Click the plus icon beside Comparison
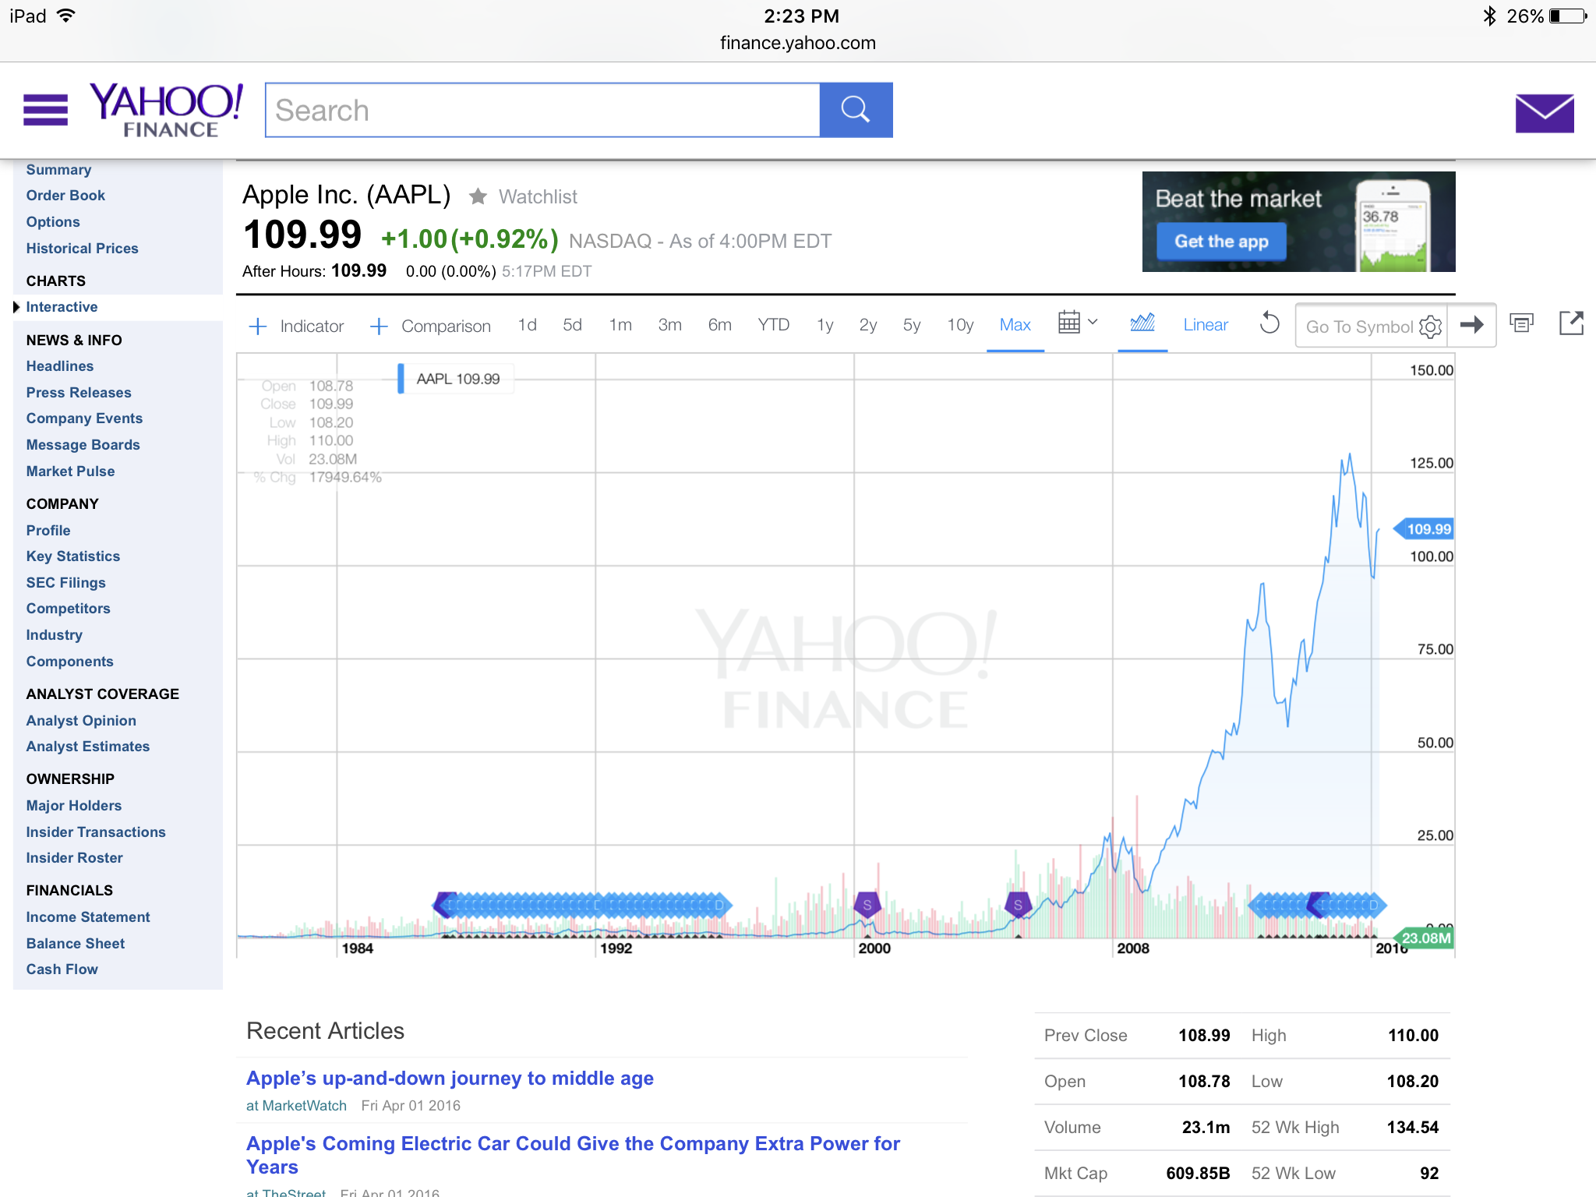 (379, 326)
